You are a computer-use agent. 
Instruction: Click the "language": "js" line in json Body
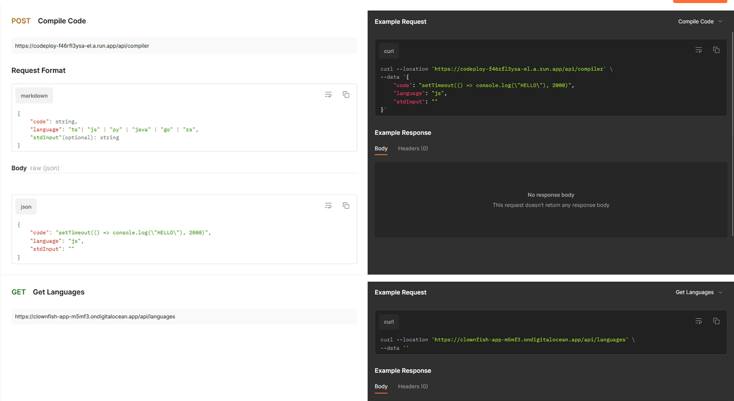(57, 241)
